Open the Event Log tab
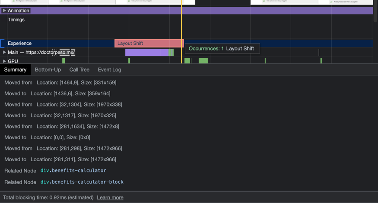378x203 pixels. pos(109,70)
